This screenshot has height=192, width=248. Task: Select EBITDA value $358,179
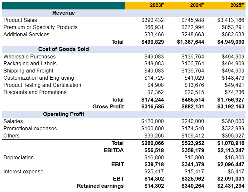click(x=193, y=150)
